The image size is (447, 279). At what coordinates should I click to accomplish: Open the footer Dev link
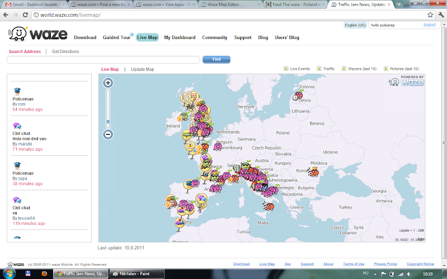(x=288, y=264)
